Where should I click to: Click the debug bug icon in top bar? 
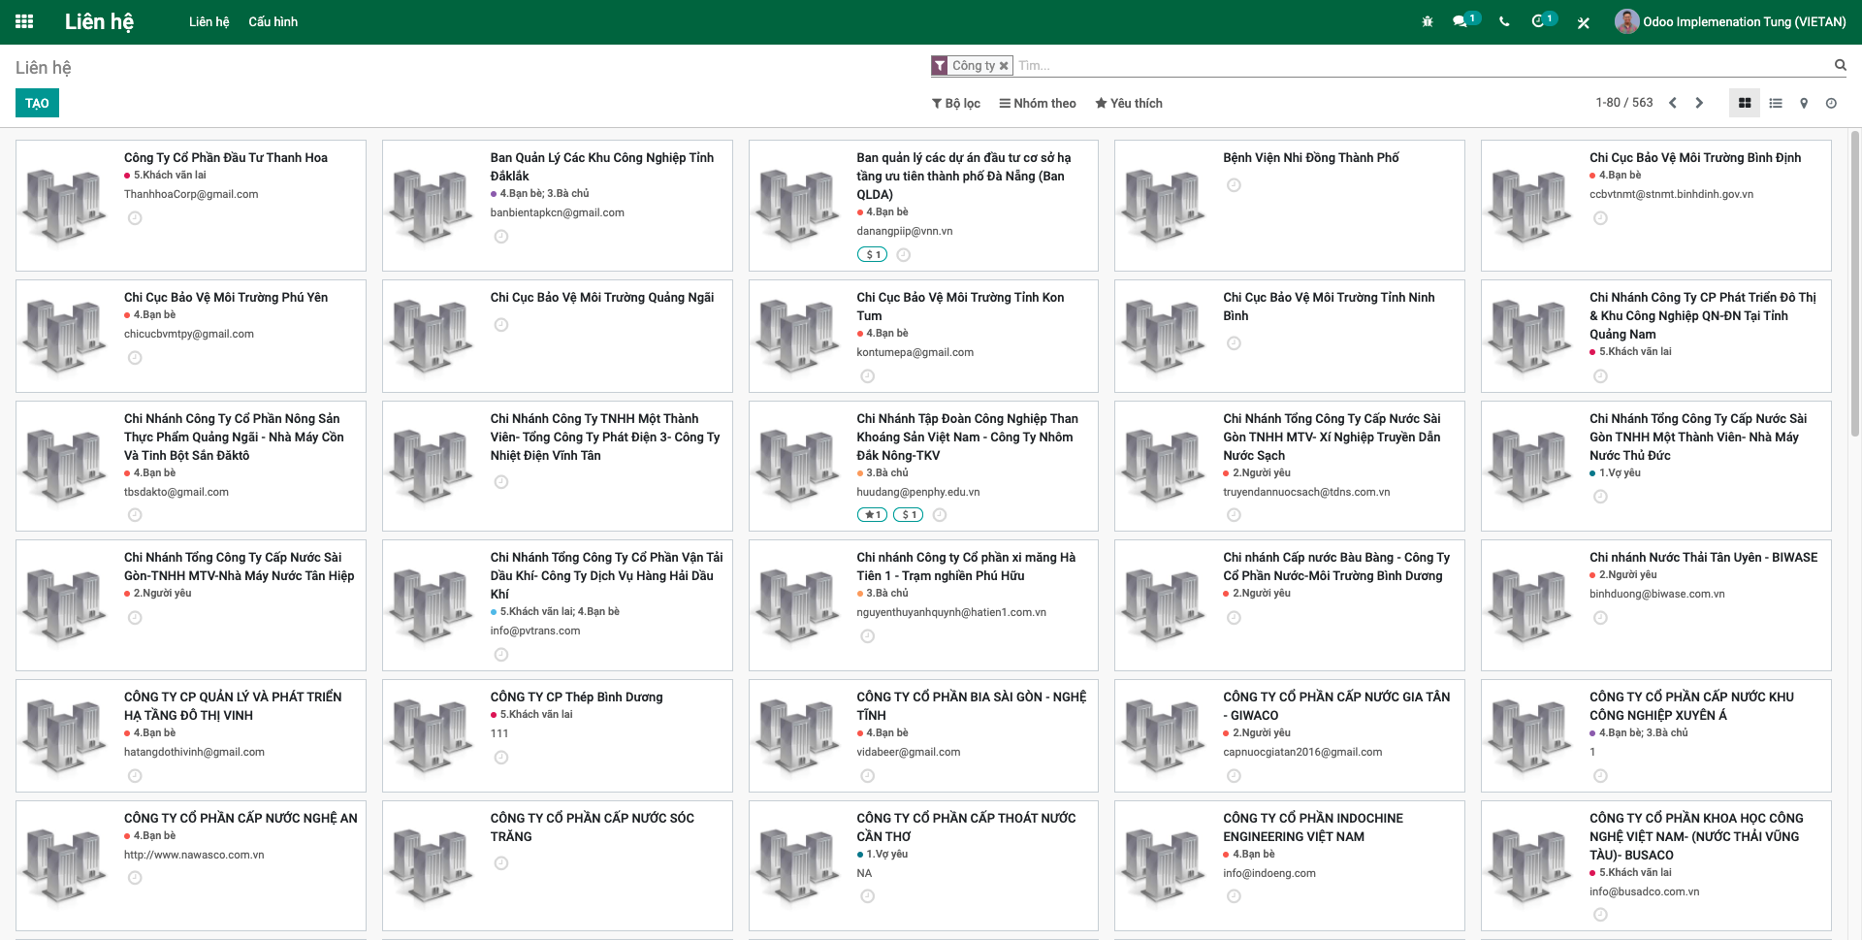[1427, 20]
